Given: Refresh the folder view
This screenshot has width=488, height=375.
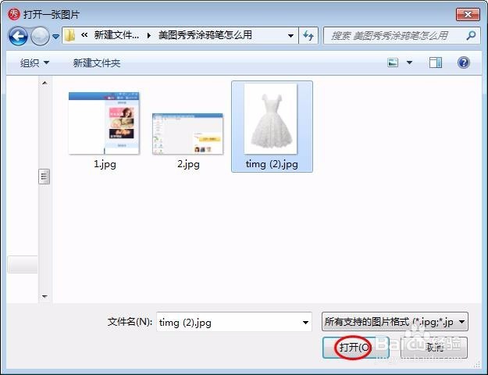Looking at the screenshot, I should point(308,36).
